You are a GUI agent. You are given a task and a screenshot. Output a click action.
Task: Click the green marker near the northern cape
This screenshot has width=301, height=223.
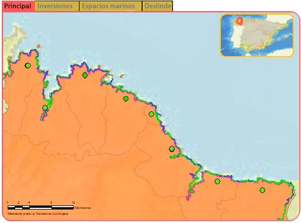[x=85, y=75]
